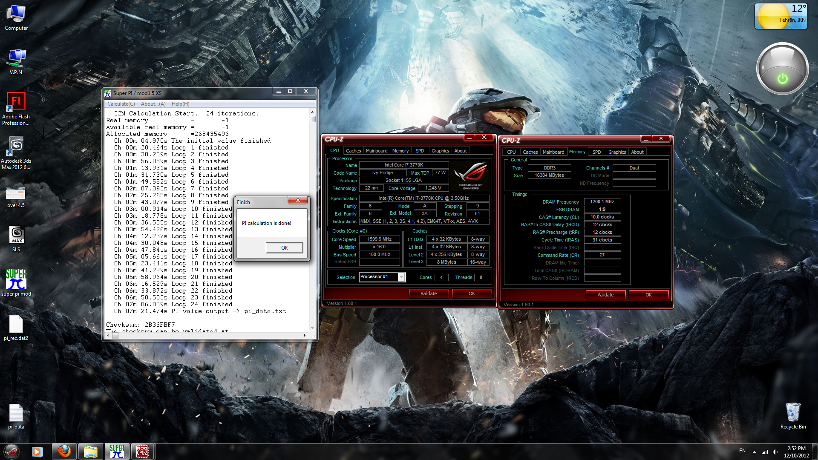Launch Adobe Flash Professional desktop icon

[x=16, y=109]
